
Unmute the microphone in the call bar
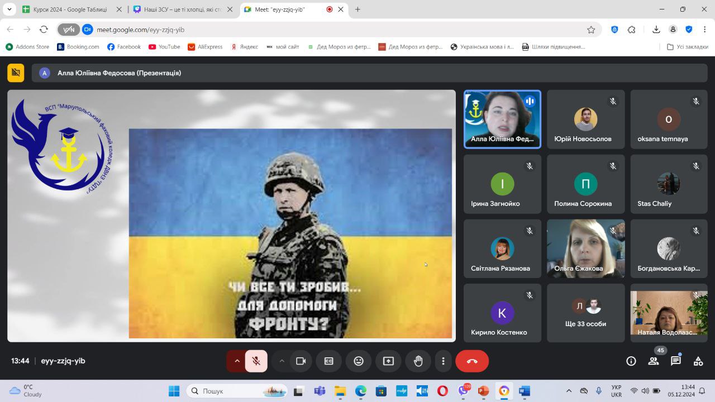point(256,361)
